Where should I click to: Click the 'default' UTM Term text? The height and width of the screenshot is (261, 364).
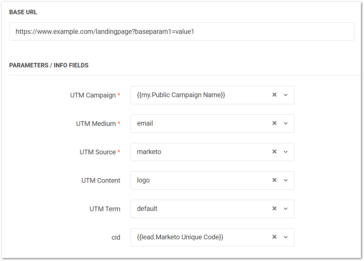pyautogui.click(x=147, y=209)
